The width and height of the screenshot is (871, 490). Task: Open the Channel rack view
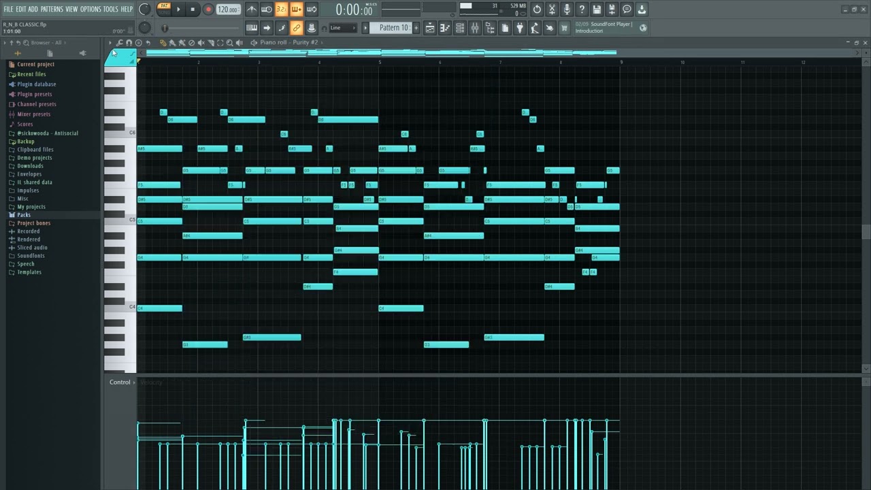pyautogui.click(x=460, y=28)
